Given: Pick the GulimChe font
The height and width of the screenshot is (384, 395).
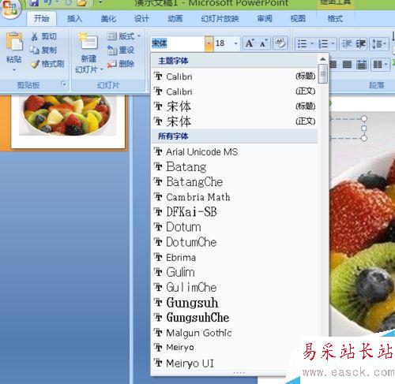Looking at the screenshot, I should [235, 287].
